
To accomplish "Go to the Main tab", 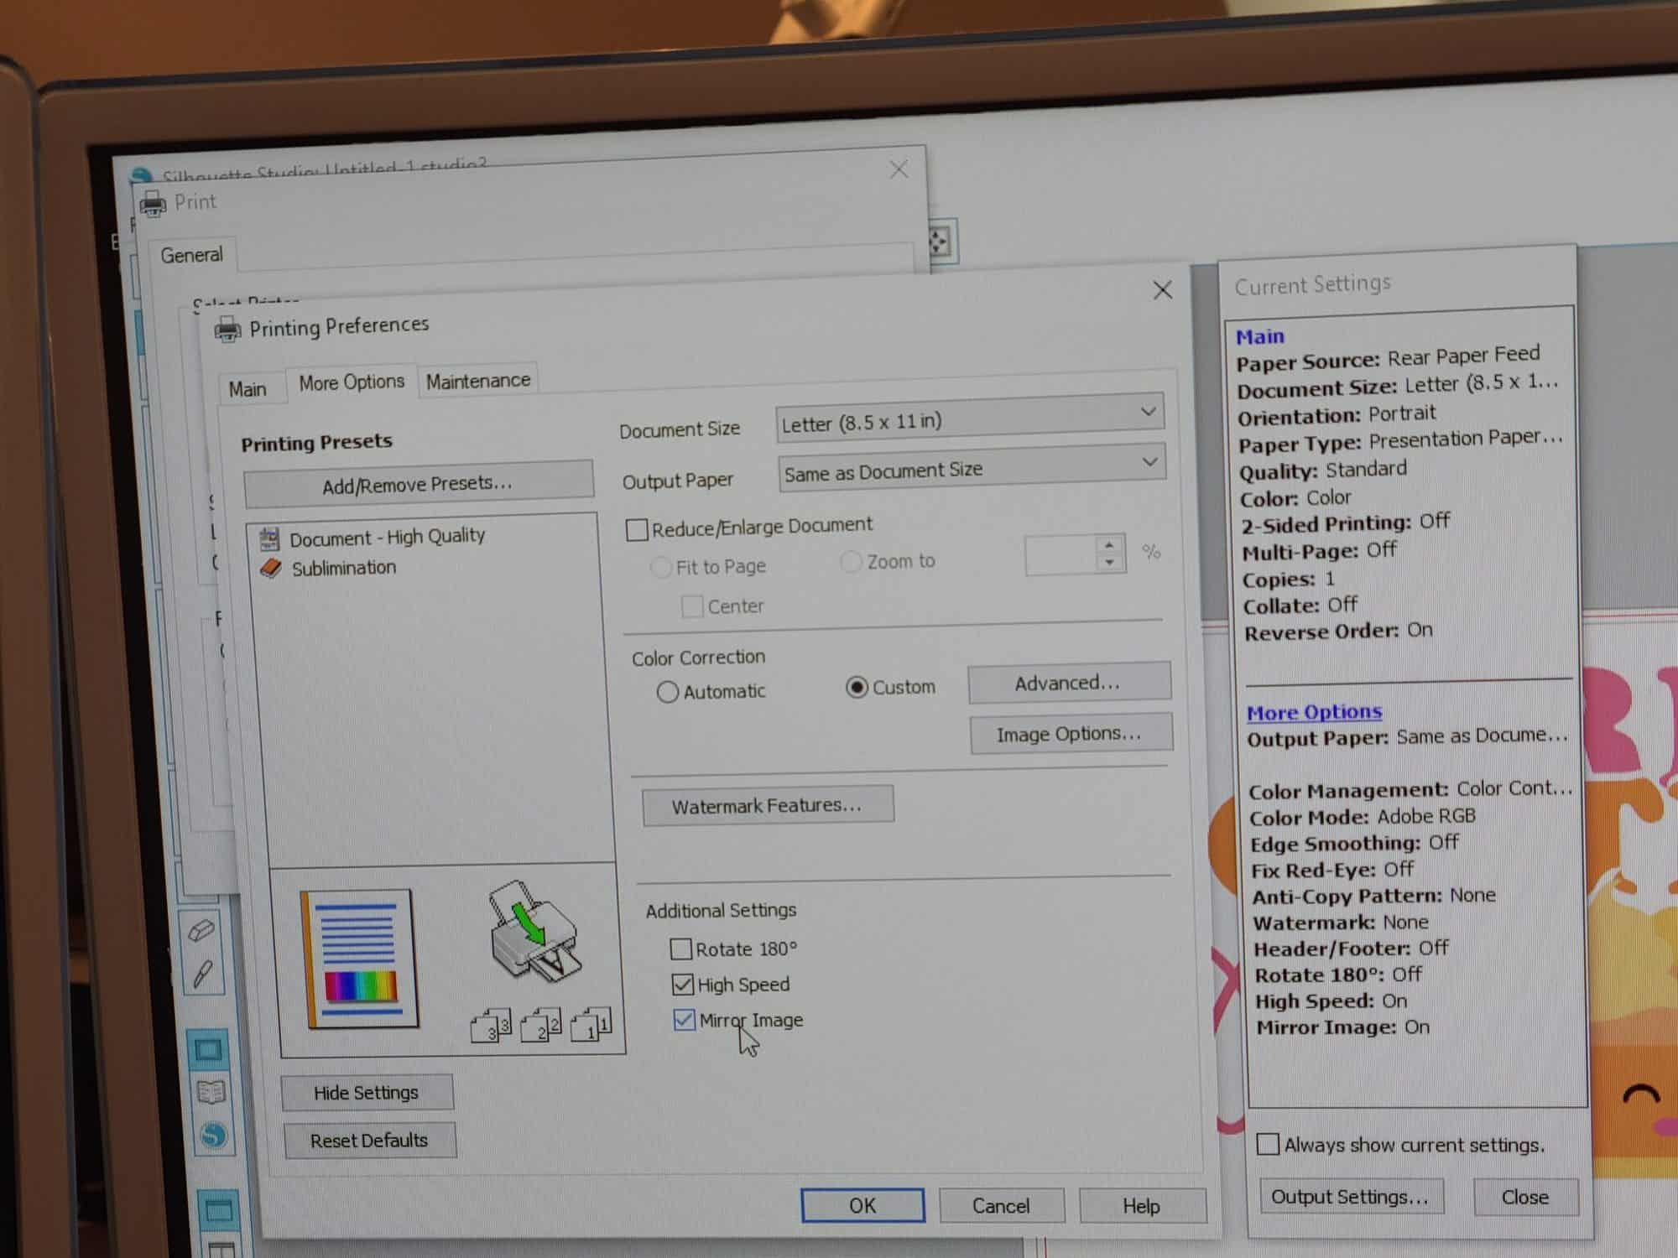I will pos(248,389).
